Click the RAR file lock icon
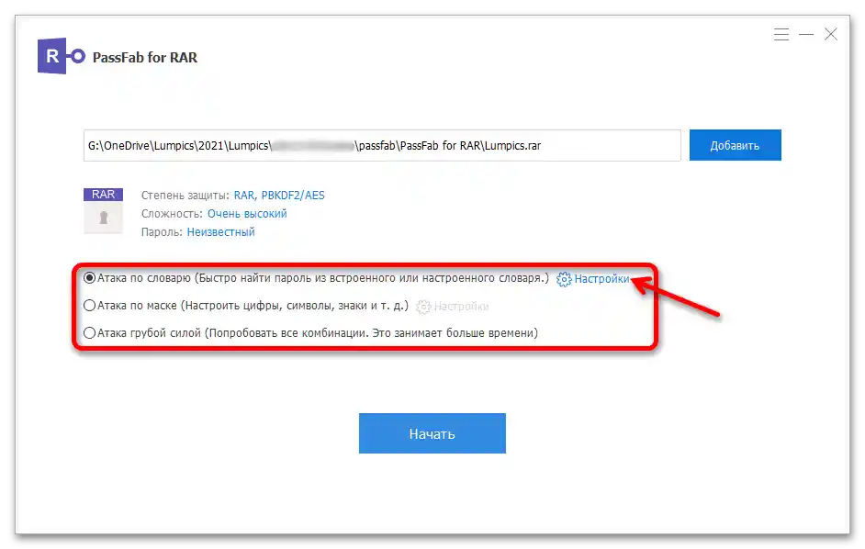This screenshot has width=865, height=549. pos(103,211)
